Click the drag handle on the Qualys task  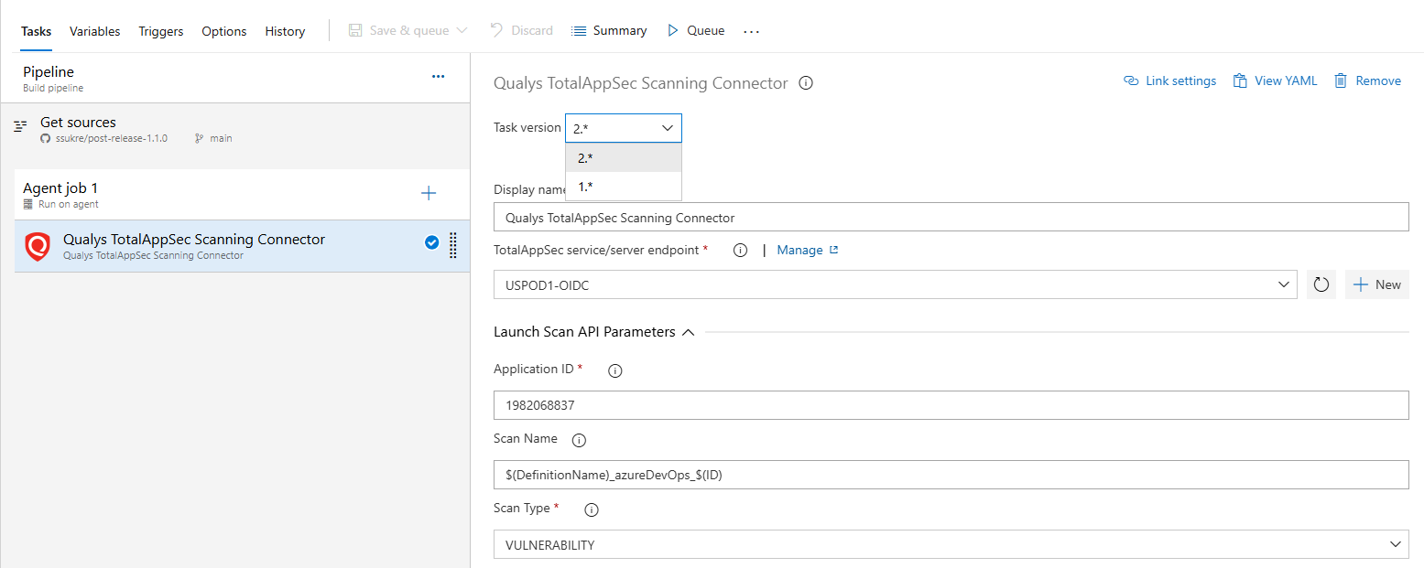tap(453, 245)
